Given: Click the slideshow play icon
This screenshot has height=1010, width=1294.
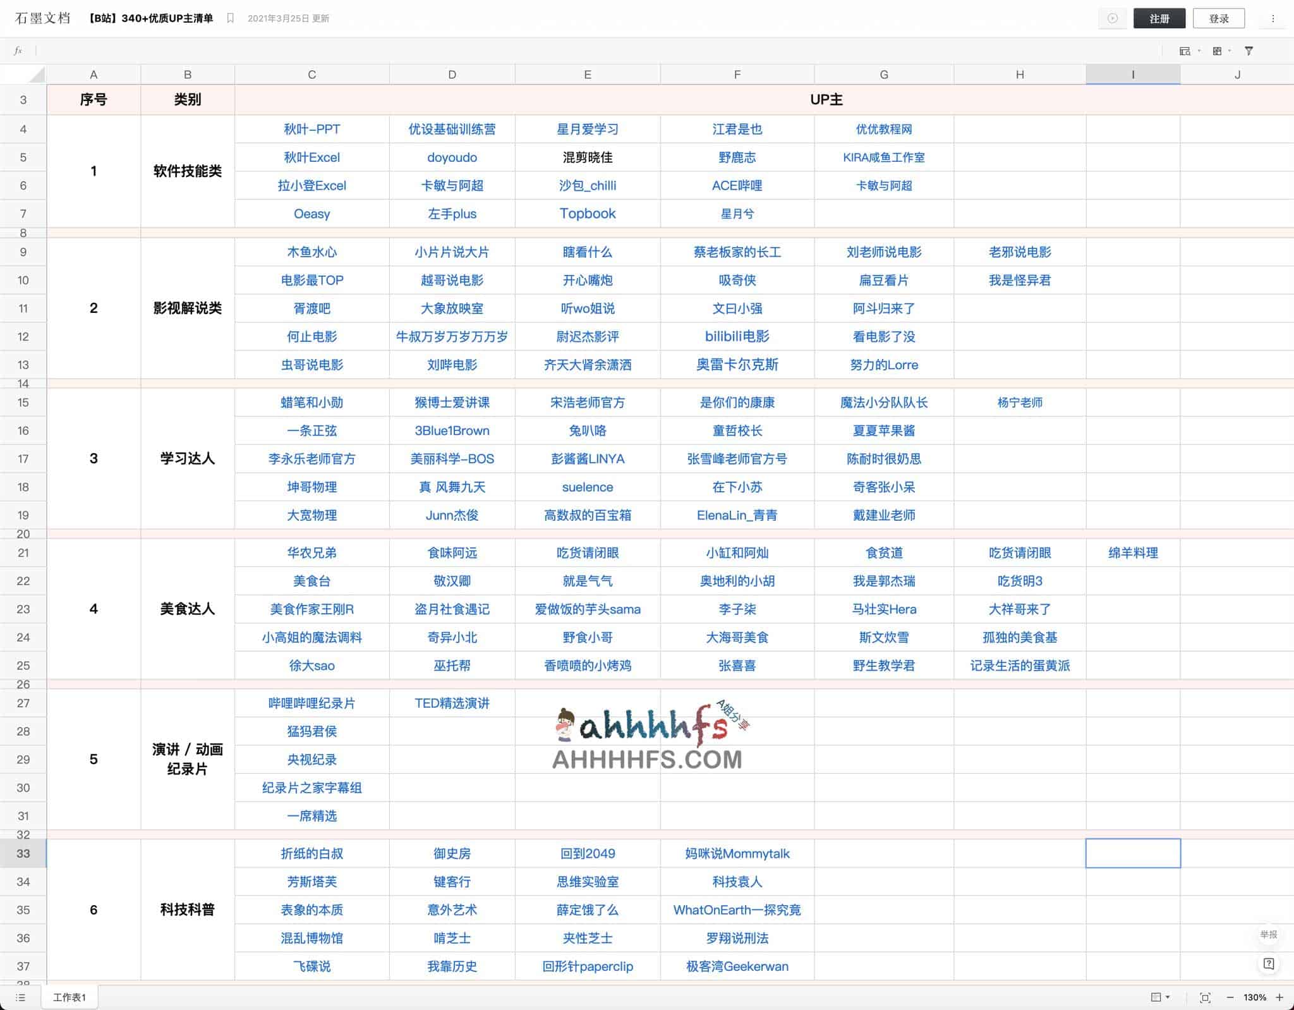Looking at the screenshot, I should (x=1112, y=18).
